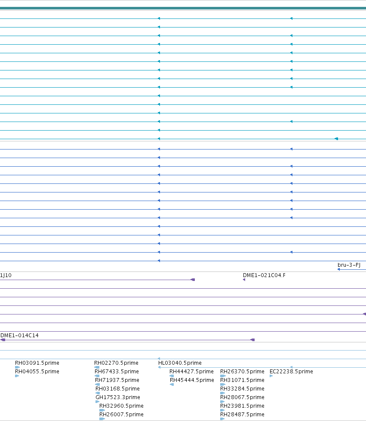Click the RH03091.5prime feature label

[37, 363]
